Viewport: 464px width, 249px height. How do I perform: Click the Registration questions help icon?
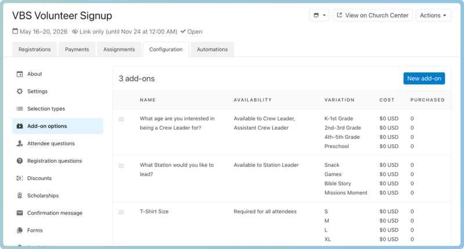(20, 161)
